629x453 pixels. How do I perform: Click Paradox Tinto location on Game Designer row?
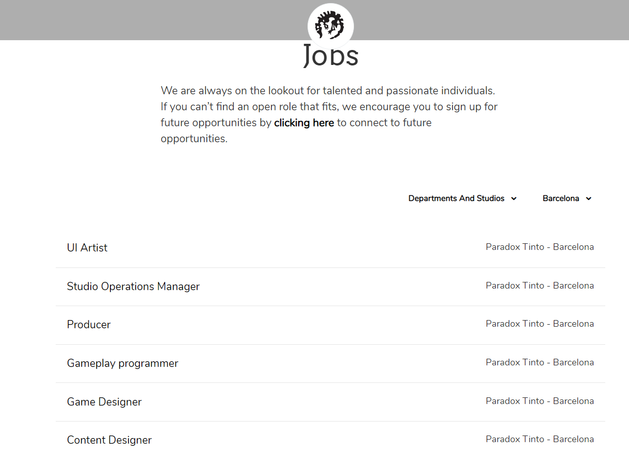click(539, 401)
